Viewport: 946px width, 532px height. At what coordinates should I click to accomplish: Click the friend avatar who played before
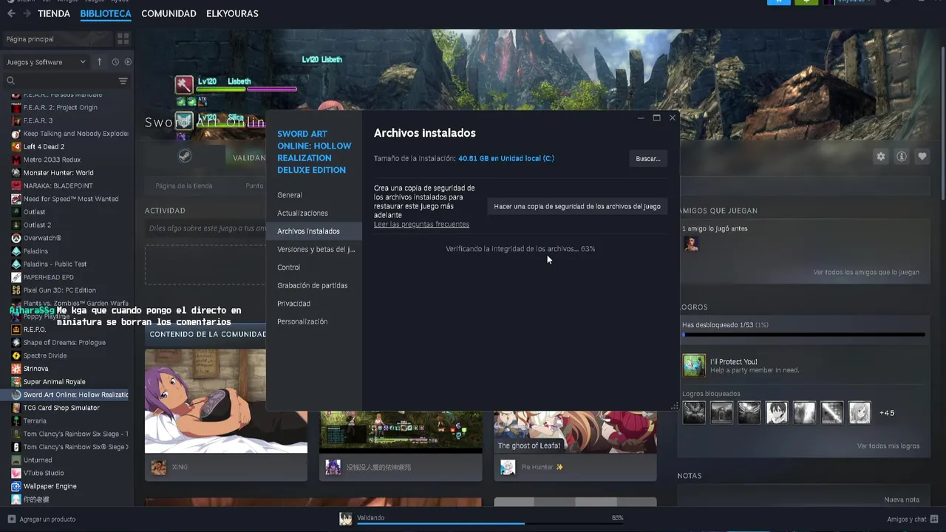pyautogui.click(x=691, y=243)
